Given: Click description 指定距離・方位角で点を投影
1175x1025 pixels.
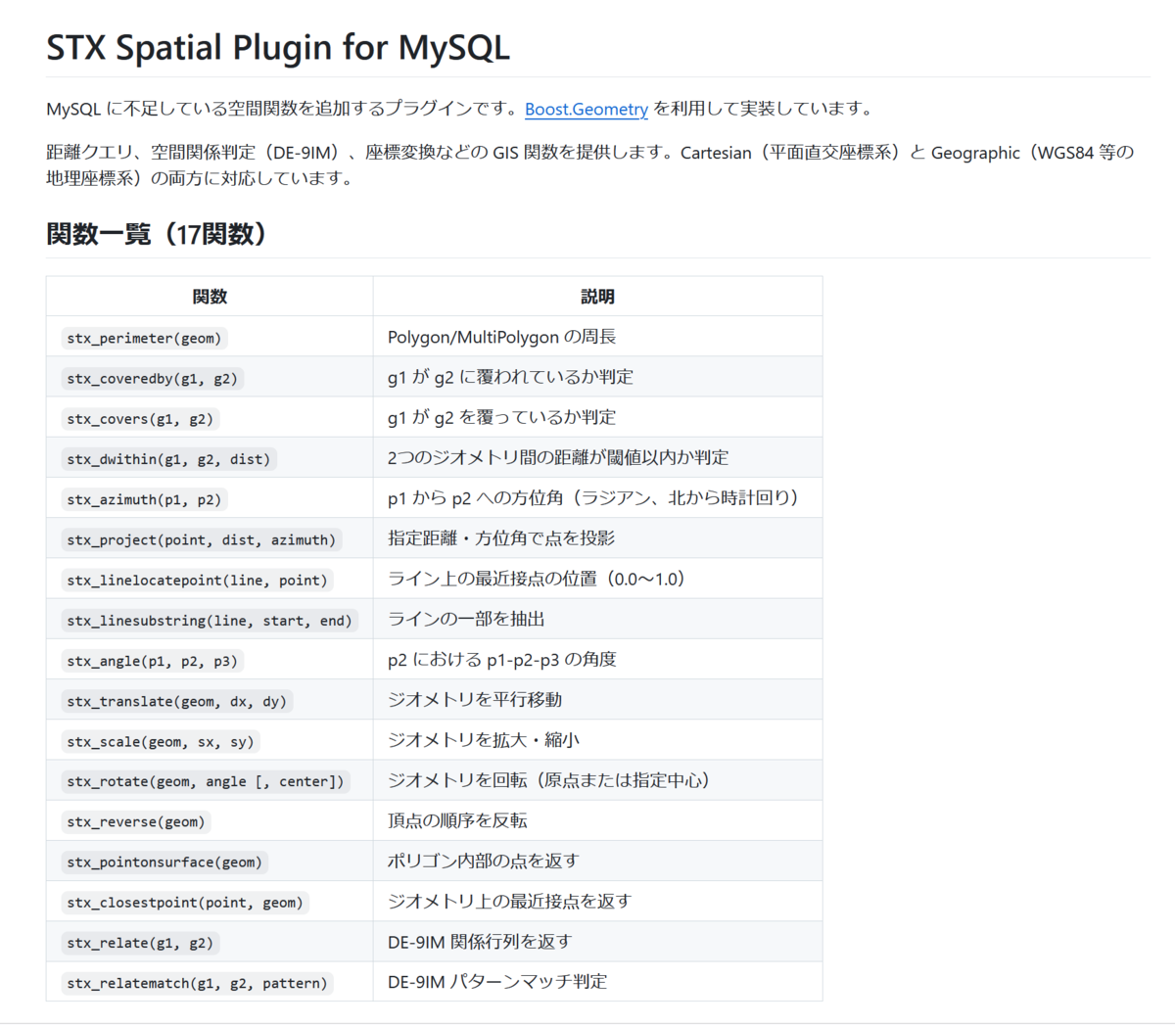Looking at the screenshot, I should 501,537.
